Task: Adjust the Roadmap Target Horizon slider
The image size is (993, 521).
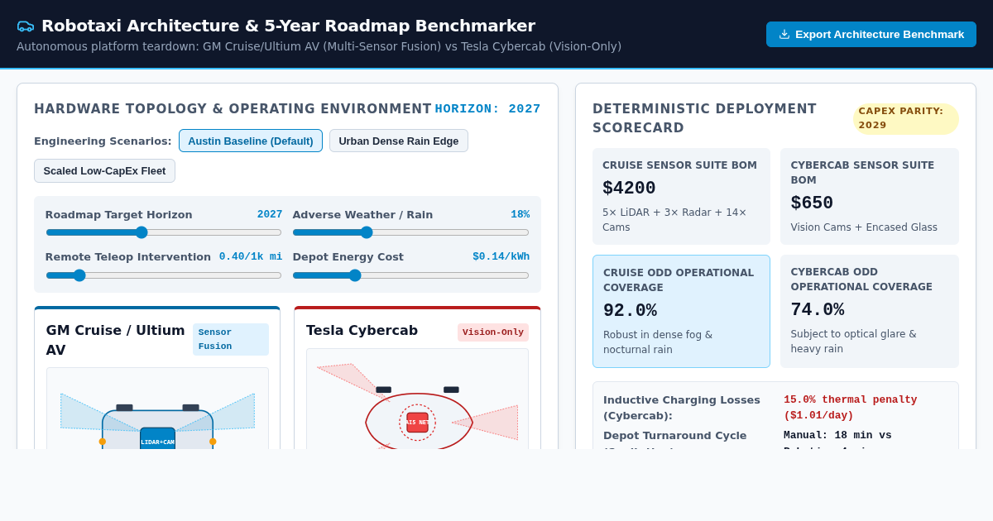Action: coord(164,232)
